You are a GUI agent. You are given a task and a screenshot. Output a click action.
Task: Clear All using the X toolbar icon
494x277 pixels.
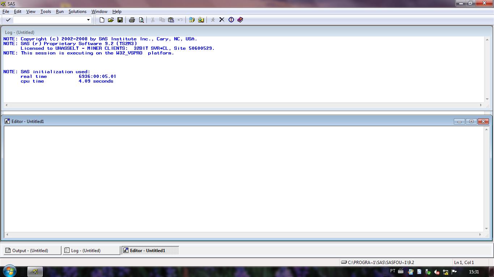point(222,20)
